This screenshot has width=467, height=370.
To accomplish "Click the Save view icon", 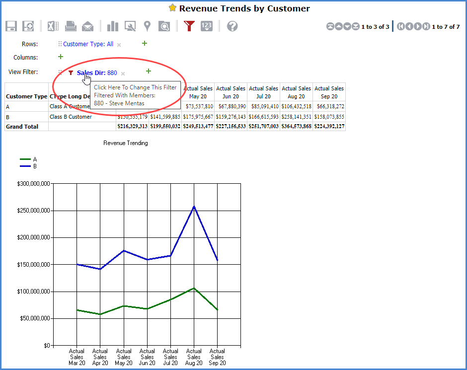I will (x=11, y=26).
